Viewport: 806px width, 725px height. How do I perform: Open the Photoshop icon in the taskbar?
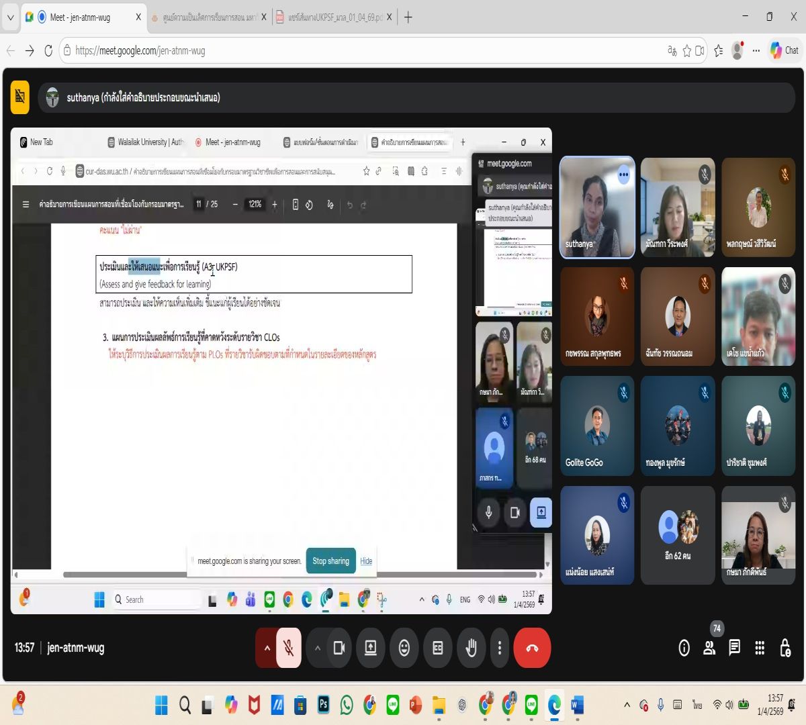pos(323,704)
